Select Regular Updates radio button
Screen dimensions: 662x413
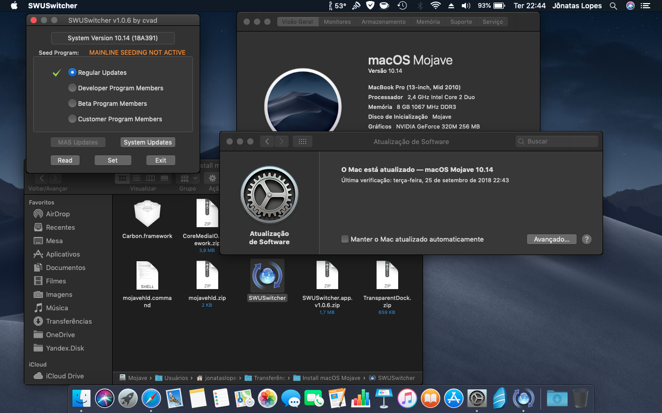coord(72,73)
